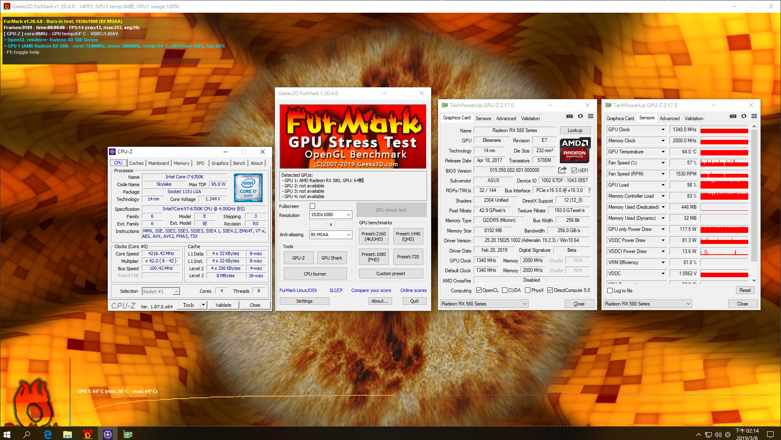Click the refresh icon in GPU-Z Sensors window
This screenshot has height=440, width=781.
click(x=744, y=116)
